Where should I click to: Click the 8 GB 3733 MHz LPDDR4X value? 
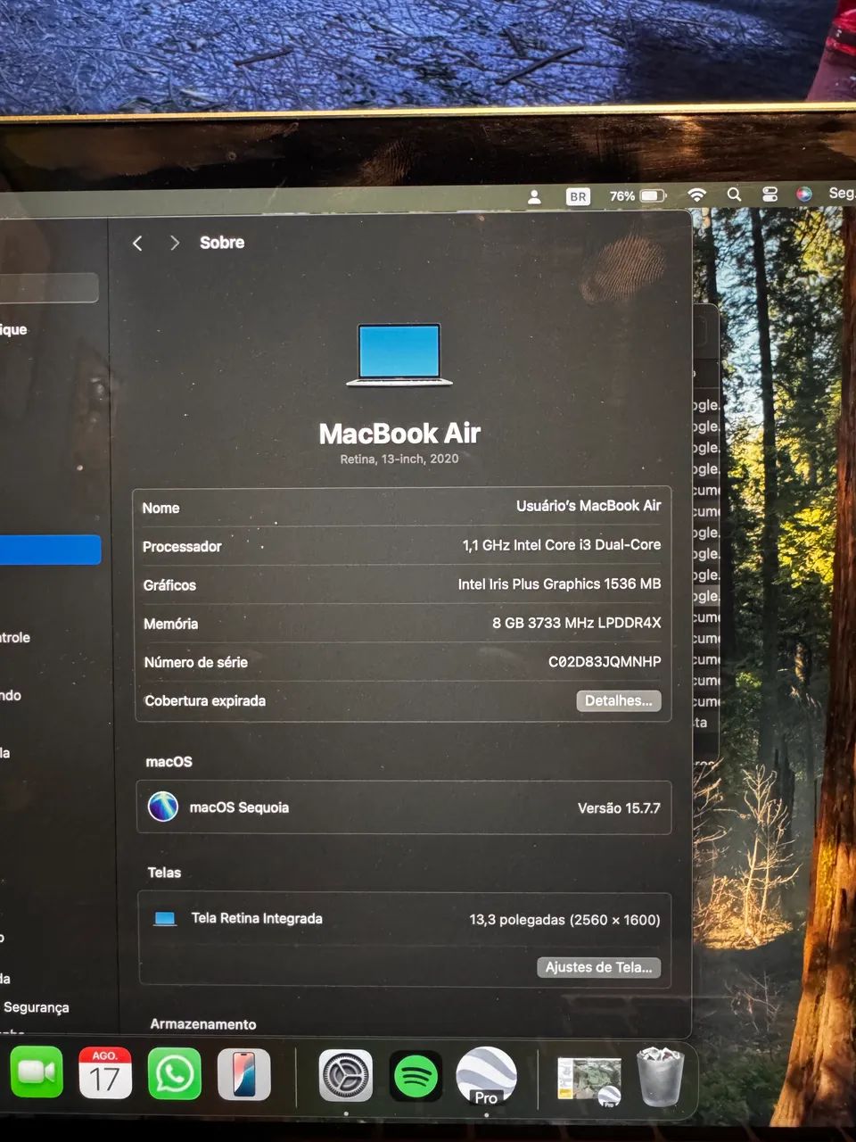pyautogui.click(x=576, y=623)
